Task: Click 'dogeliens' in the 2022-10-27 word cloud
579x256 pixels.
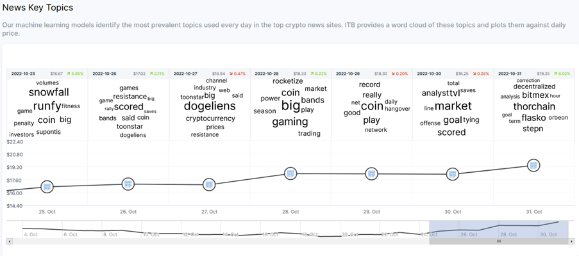Action: click(x=210, y=106)
